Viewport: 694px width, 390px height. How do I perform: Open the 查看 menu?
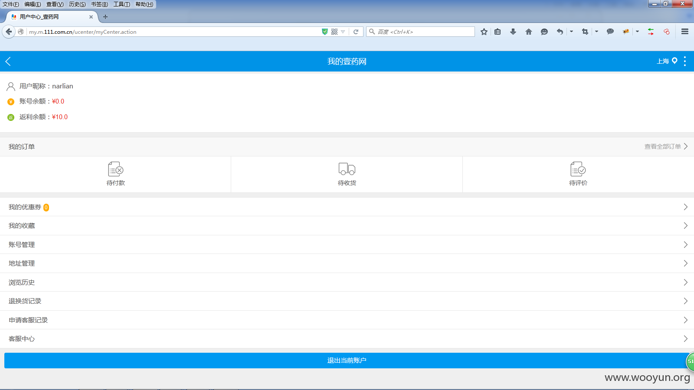[55, 4]
